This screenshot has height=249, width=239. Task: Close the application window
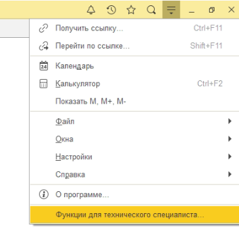(232, 10)
